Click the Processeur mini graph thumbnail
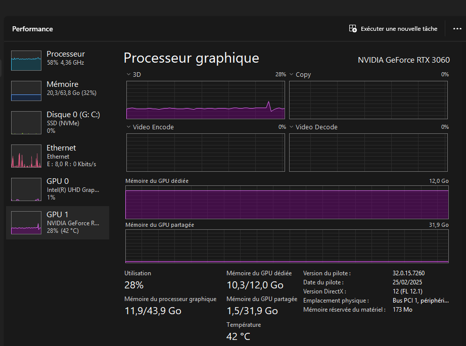 click(x=26, y=61)
